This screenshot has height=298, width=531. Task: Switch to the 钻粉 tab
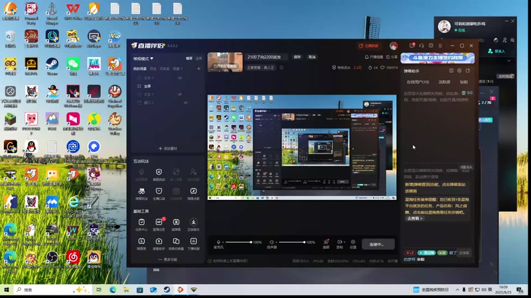click(463, 82)
